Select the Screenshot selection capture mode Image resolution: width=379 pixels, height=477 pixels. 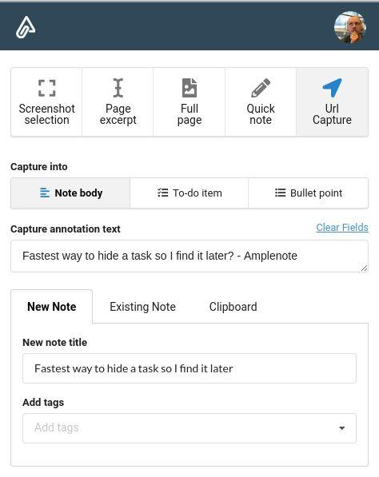(46, 102)
